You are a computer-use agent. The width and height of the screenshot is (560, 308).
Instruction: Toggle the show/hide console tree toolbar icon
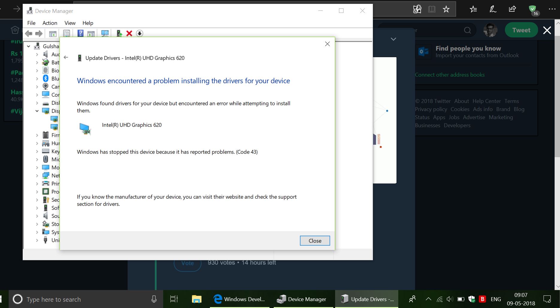53,34
